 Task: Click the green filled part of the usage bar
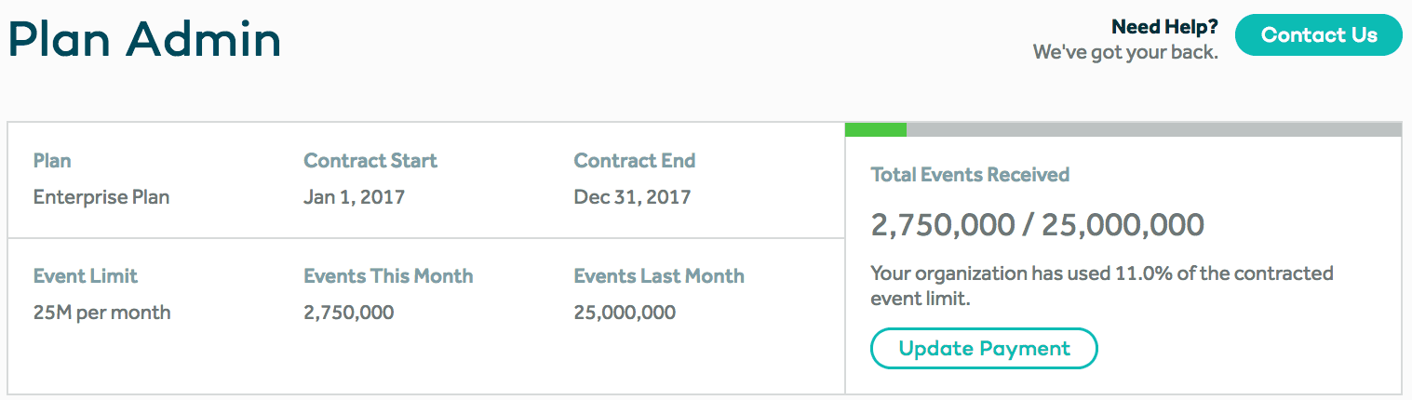point(875,129)
